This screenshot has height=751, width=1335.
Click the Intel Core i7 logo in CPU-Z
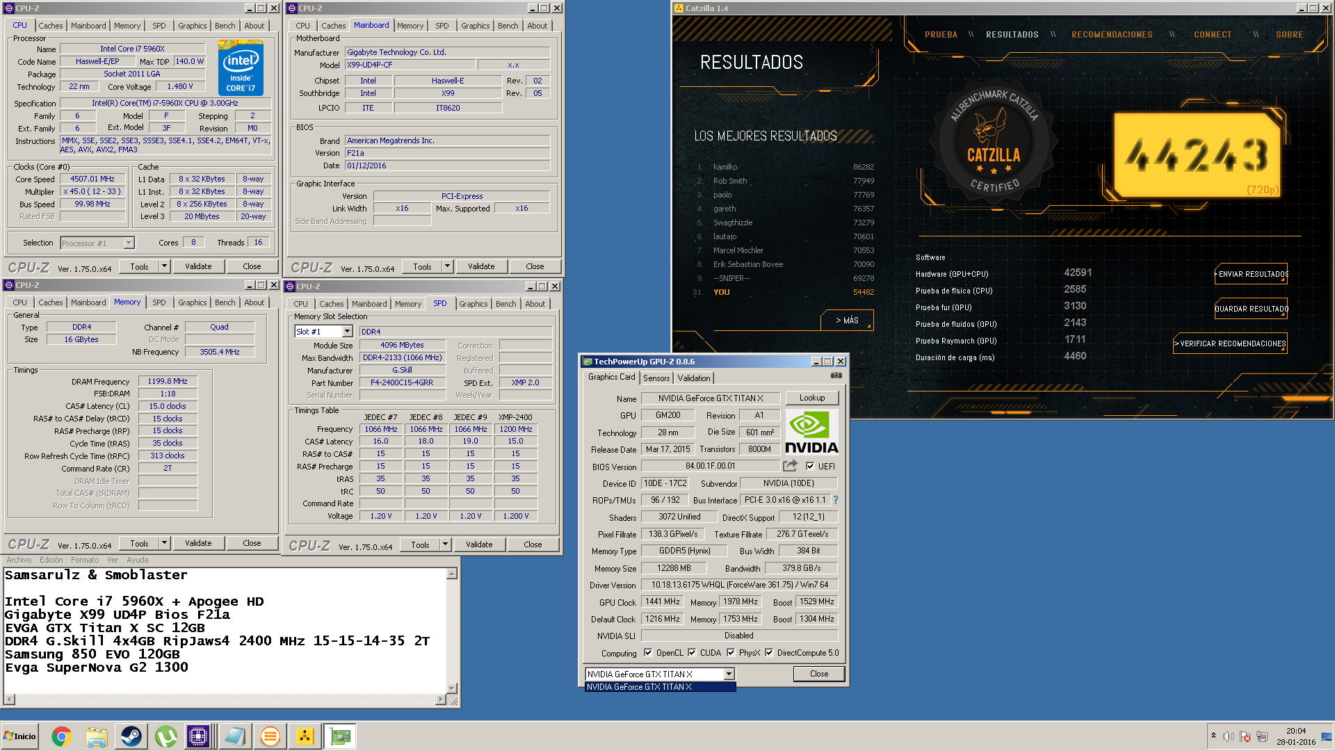click(x=241, y=67)
